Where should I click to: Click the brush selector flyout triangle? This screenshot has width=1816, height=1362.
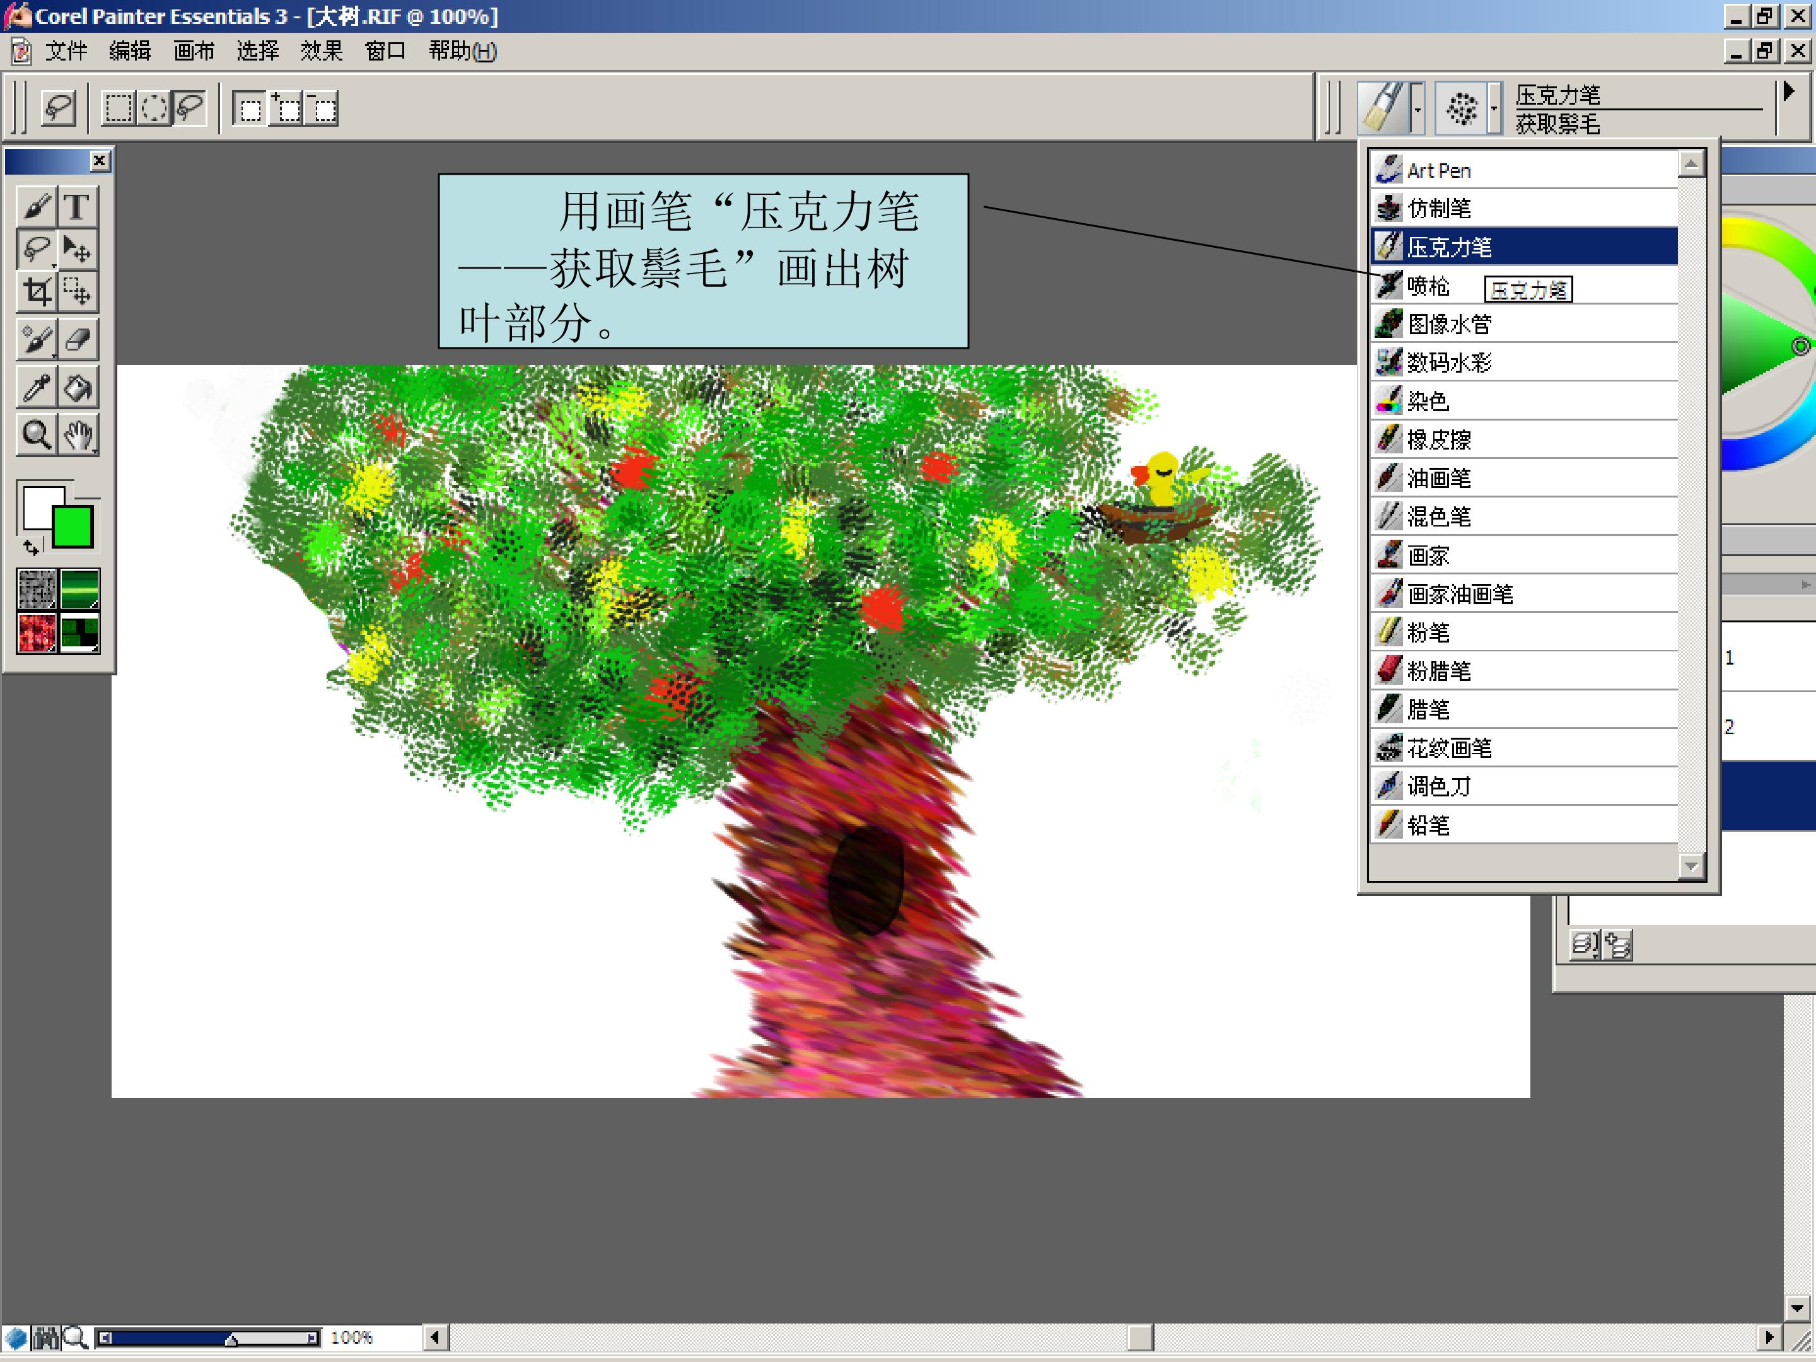[1789, 91]
